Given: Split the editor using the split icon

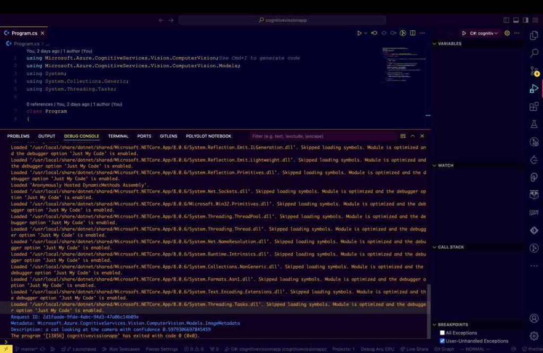Looking at the screenshot, I should coord(413,33).
